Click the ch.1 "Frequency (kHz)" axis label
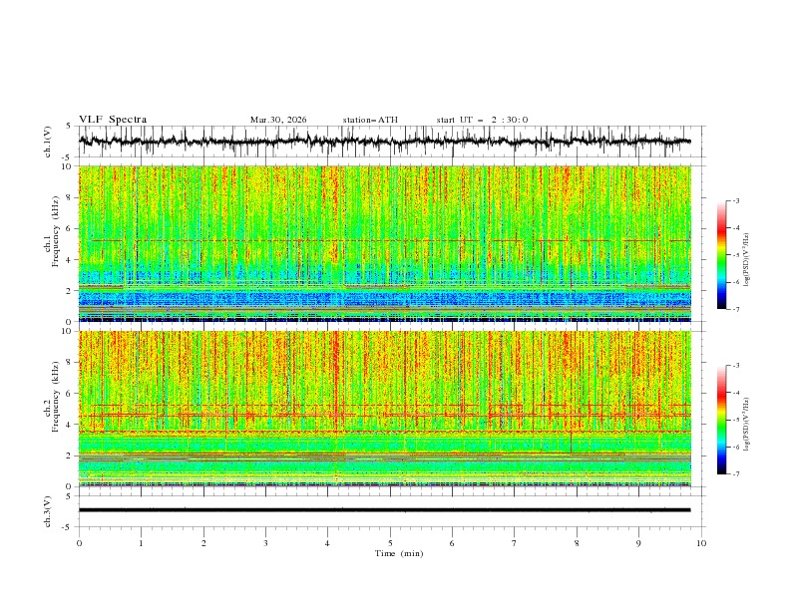The height and width of the screenshot is (610, 790). [x=56, y=232]
